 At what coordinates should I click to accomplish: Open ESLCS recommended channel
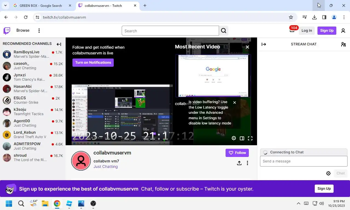click(33, 100)
